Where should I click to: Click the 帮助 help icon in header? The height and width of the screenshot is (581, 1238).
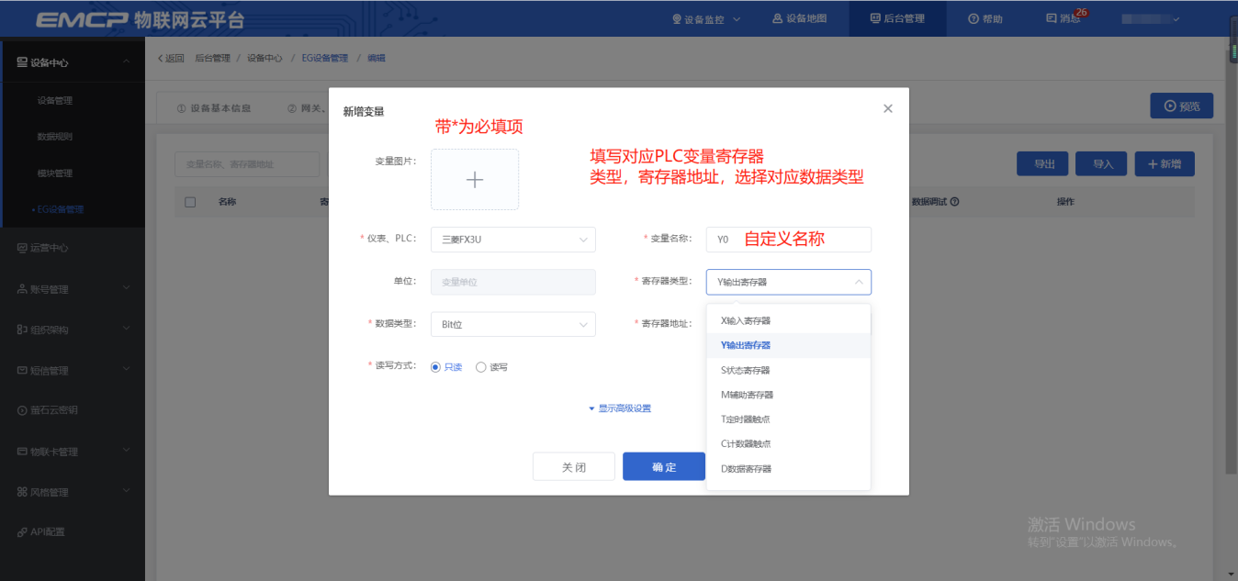pos(974,18)
